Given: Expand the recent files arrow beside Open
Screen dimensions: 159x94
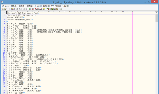Looking at the screenshot, I should (x=8, y=9).
